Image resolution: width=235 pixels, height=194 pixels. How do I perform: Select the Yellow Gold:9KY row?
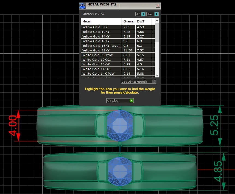click(118, 27)
